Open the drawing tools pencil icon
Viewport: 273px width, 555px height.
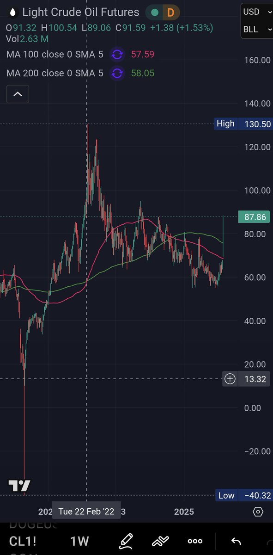point(126,541)
